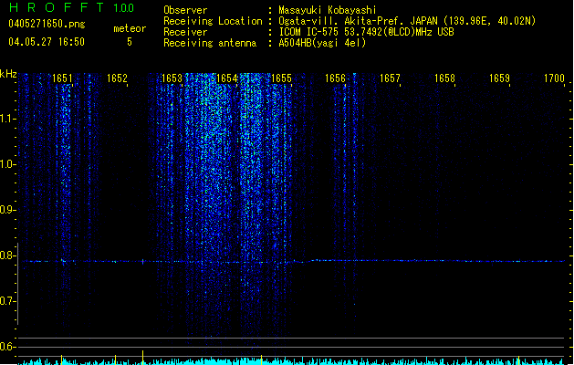Screen dimensions: 574x365
Task: Click the Receiving antenna label
Action: pos(210,43)
